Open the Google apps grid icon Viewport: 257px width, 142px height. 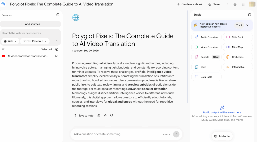[244, 4]
